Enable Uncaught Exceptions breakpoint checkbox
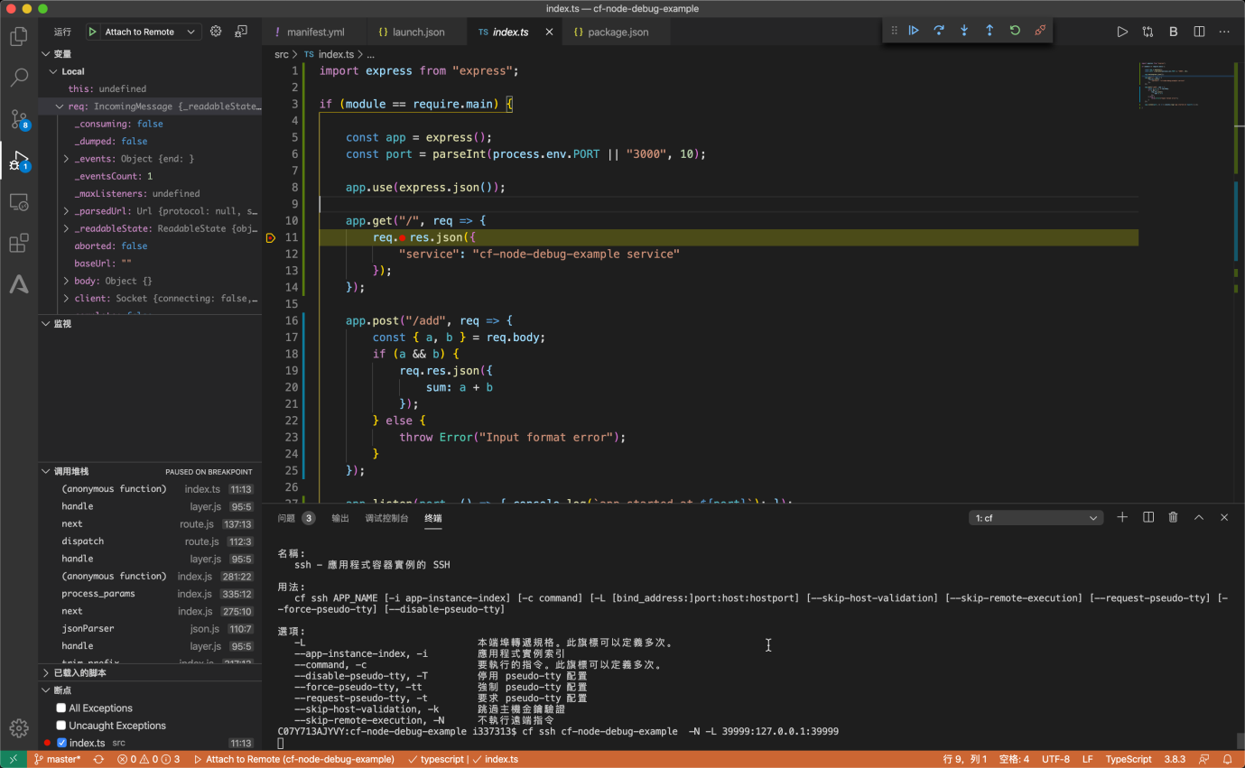1245x768 pixels. tap(61, 726)
